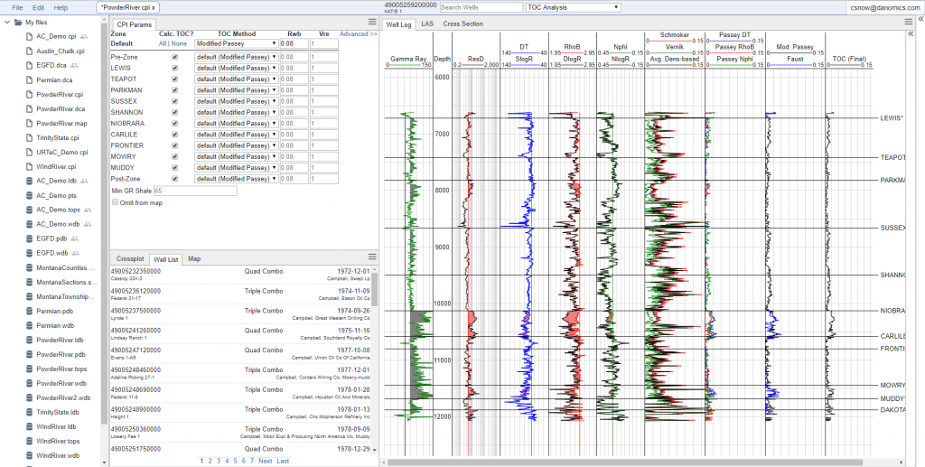Screen dimensions: 925x467
Task: Click the Permian.pdb database icon
Action: pyautogui.click(x=29, y=312)
